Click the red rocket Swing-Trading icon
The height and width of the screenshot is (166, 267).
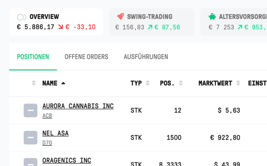coord(121,17)
